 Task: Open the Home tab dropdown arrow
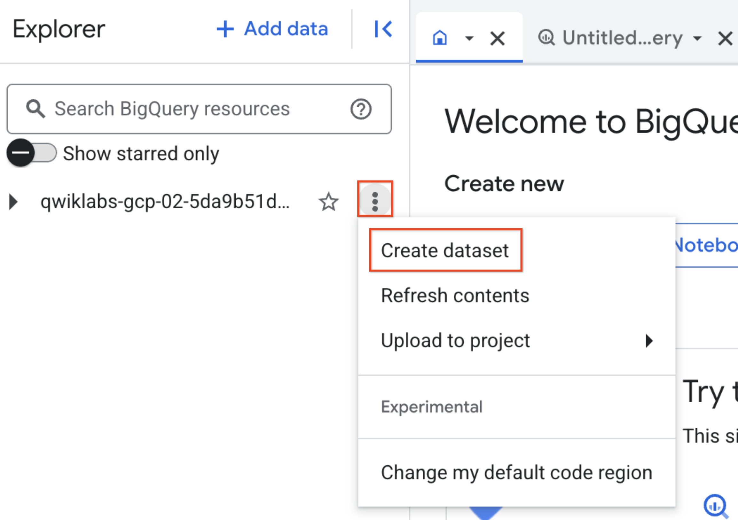click(469, 38)
